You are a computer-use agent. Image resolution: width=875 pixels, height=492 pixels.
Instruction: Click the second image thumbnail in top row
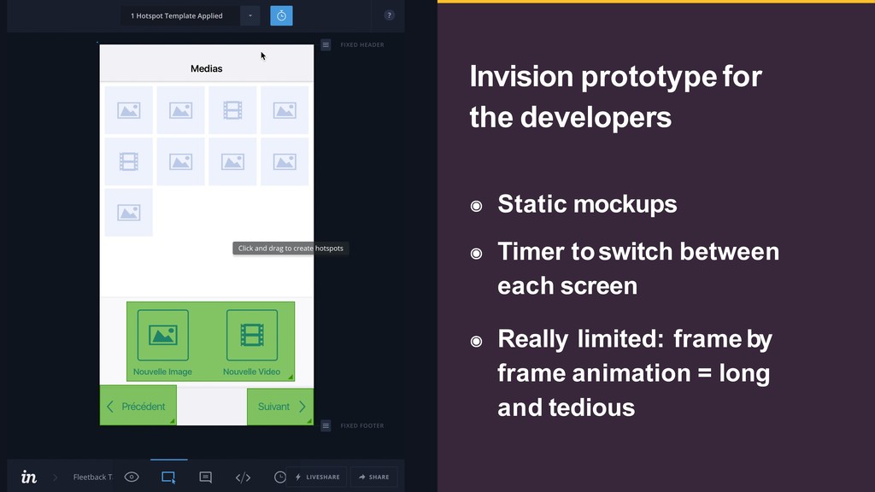pyautogui.click(x=181, y=110)
